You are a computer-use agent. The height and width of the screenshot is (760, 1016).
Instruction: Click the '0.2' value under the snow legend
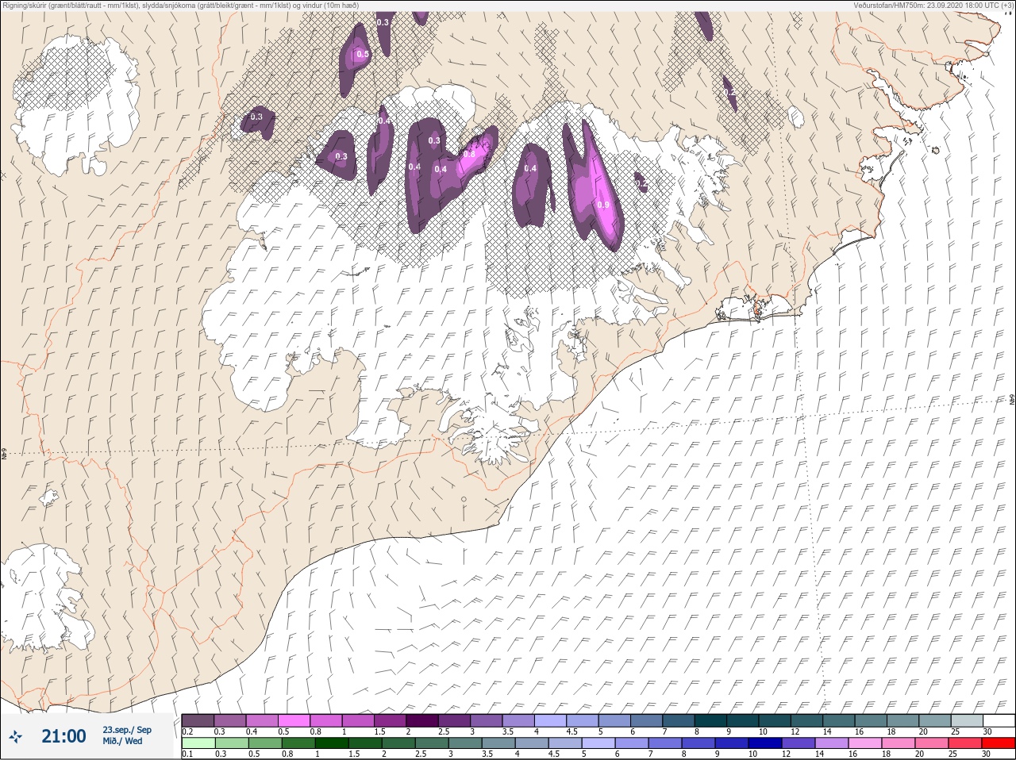(187, 731)
